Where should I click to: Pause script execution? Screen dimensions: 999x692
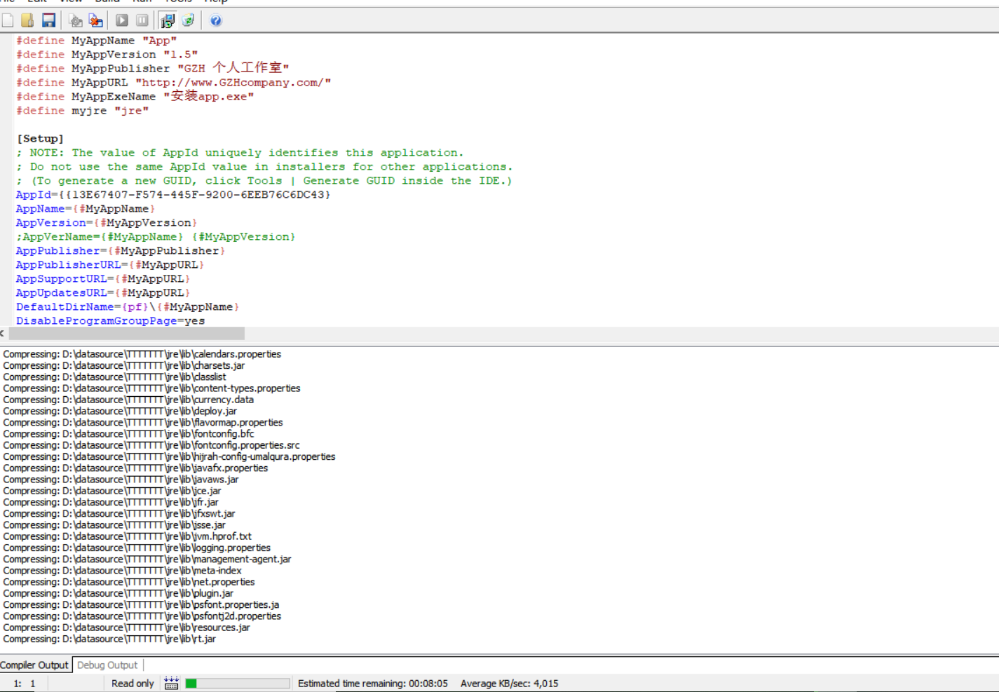point(142,20)
